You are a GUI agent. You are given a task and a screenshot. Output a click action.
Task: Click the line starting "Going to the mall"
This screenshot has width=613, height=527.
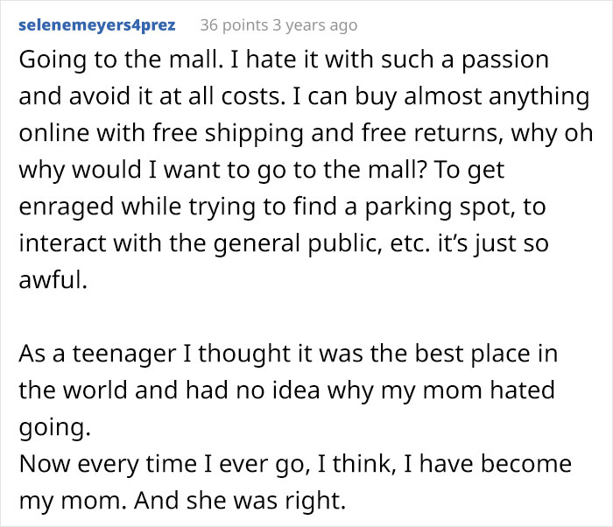284,60
